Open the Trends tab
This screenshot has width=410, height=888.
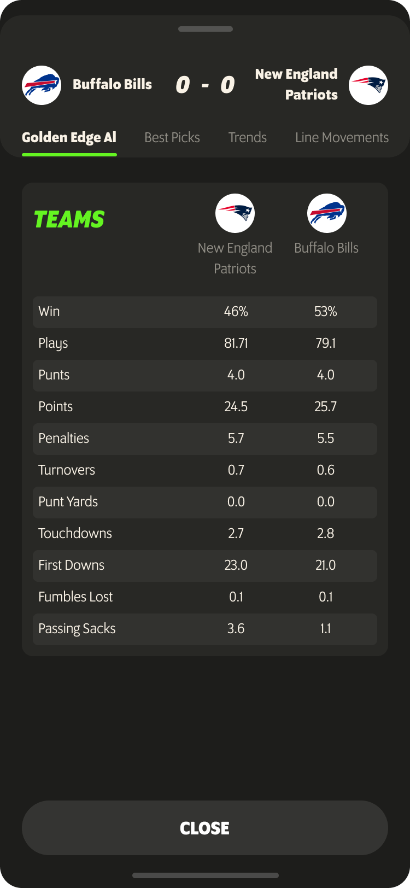(248, 138)
